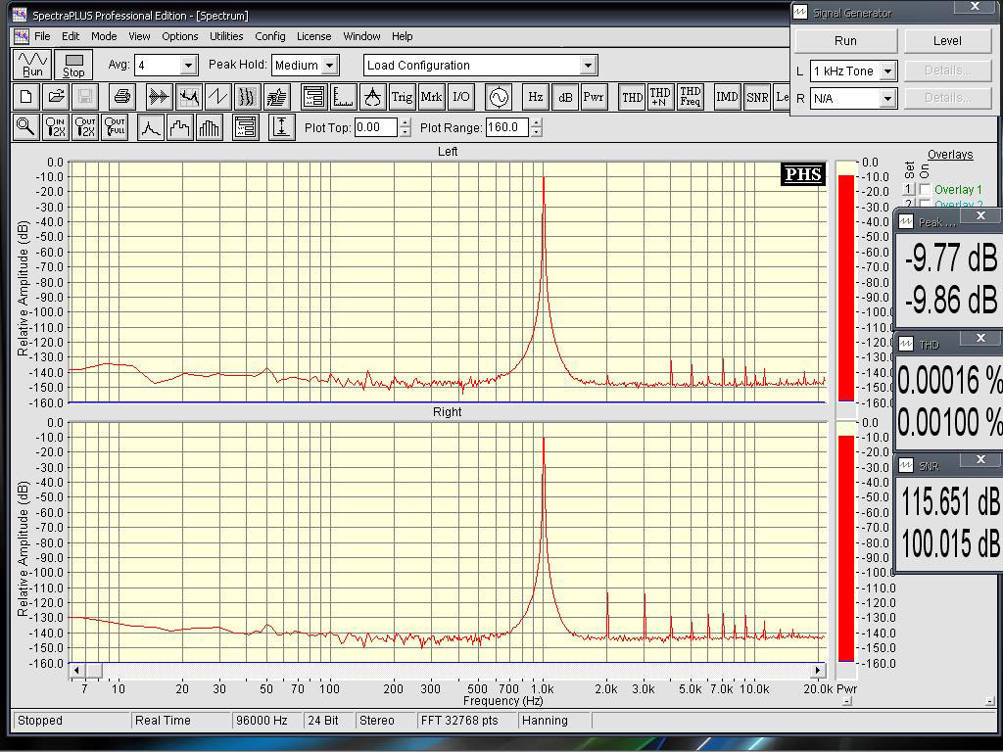Click the Hz frequency toolbar icon
Screen dimensions: 1003x752
pos(535,97)
